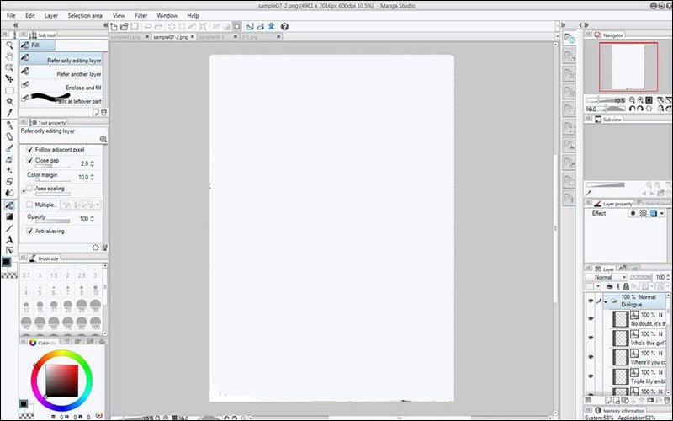Open the Selection area menu
The height and width of the screenshot is (421, 673).
(85, 15)
